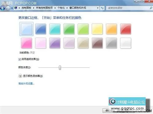Screen dimensions: 153x114
Task: Open the 高级外观设置 link
Action: pos(26,84)
